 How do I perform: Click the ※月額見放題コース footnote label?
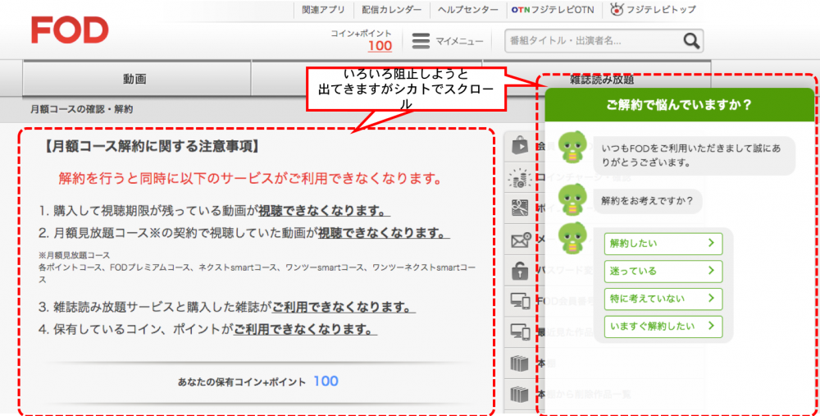click(75, 255)
